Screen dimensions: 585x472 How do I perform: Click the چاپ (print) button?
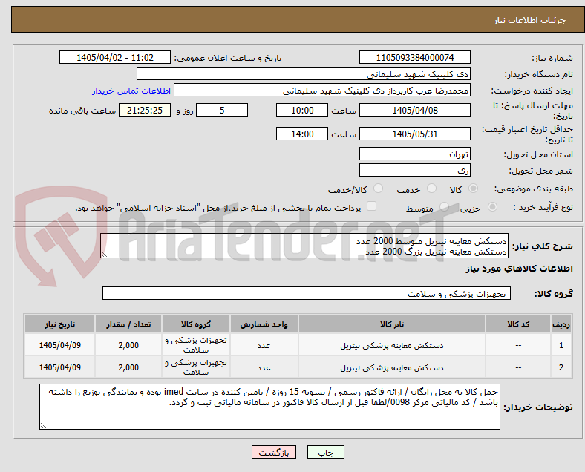point(326,452)
